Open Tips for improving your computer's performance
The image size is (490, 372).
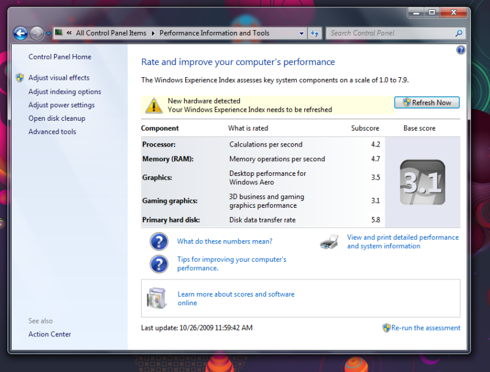click(x=232, y=264)
